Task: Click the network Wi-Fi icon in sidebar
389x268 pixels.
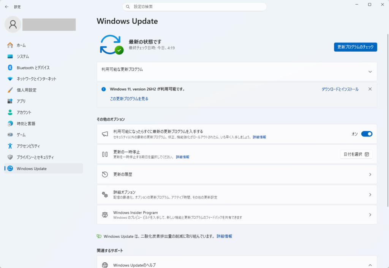Action: coord(10,79)
